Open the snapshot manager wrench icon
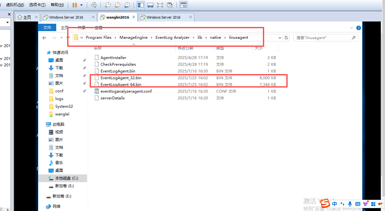 pyautogui.click(x=127, y=5)
